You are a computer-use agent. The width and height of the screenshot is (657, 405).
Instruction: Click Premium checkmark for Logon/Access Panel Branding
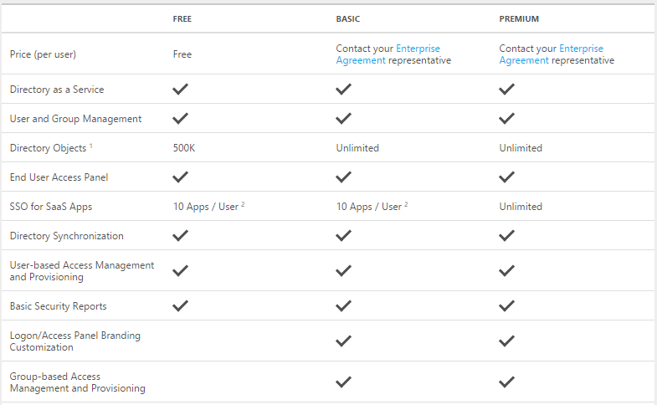pos(506,341)
